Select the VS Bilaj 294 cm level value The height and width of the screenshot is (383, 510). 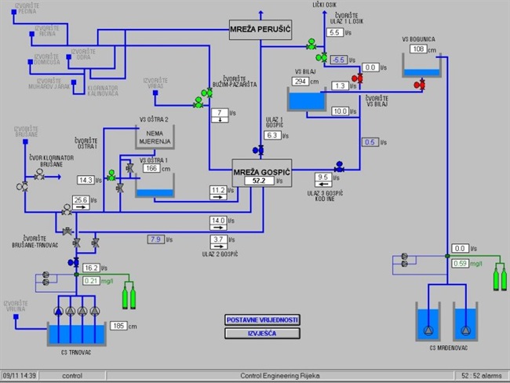click(301, 82)
